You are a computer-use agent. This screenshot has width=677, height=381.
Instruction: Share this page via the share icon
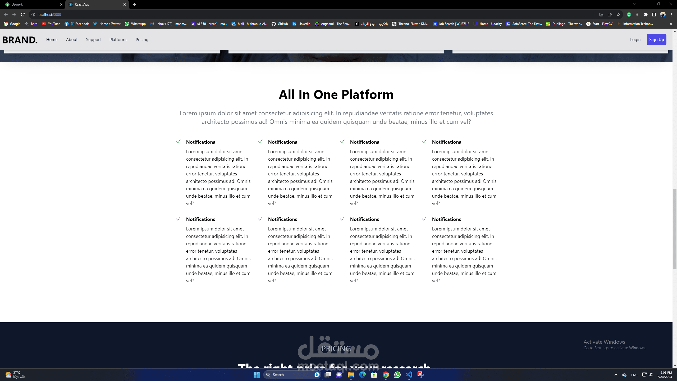[610, 15]
